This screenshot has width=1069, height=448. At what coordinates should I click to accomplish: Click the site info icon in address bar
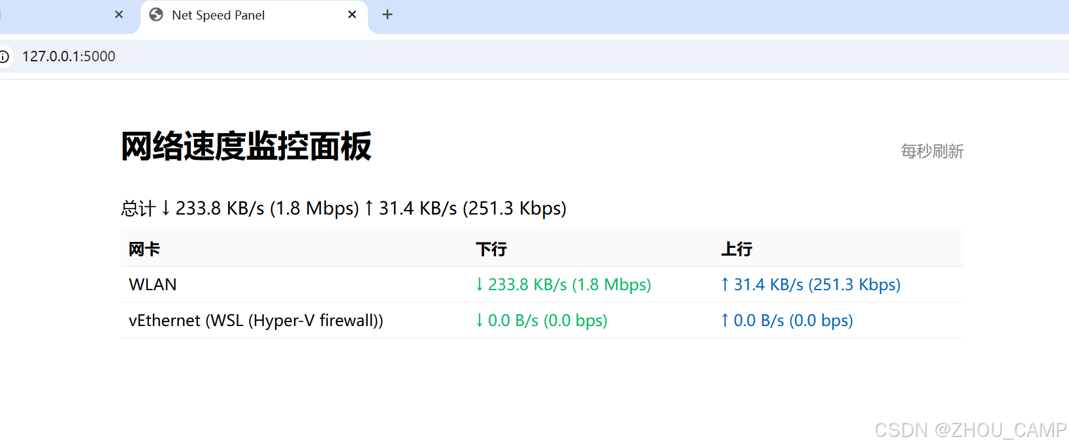[x=4, y=56]
